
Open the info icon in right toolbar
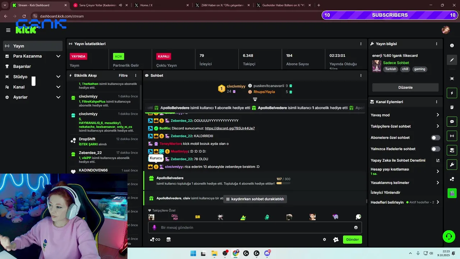click(452, 46)
